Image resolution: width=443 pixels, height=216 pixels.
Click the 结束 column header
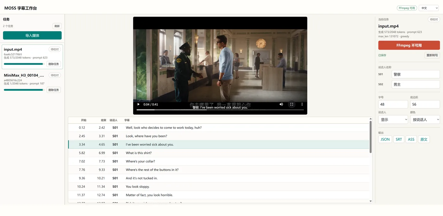point(104,120)
